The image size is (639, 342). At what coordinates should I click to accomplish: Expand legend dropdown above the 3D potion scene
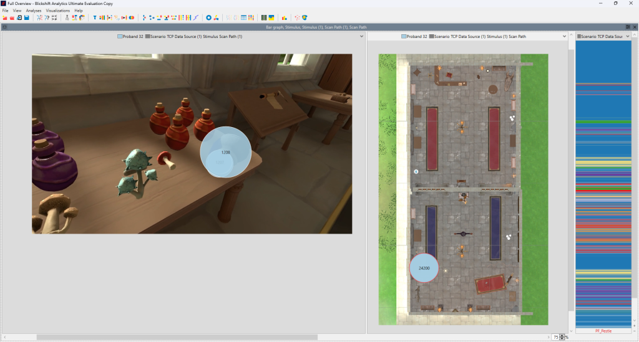point(361,37)
